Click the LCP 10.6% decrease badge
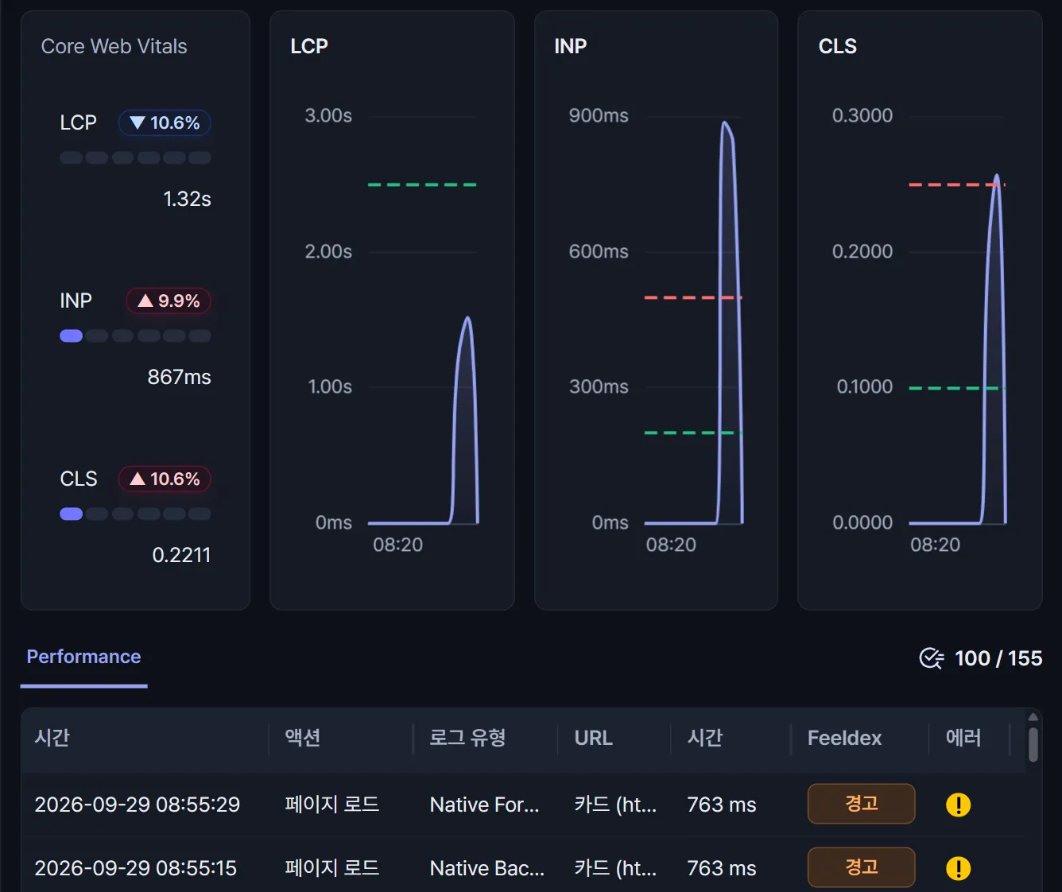Screen dimensions: 1062x892 (165, 122)
